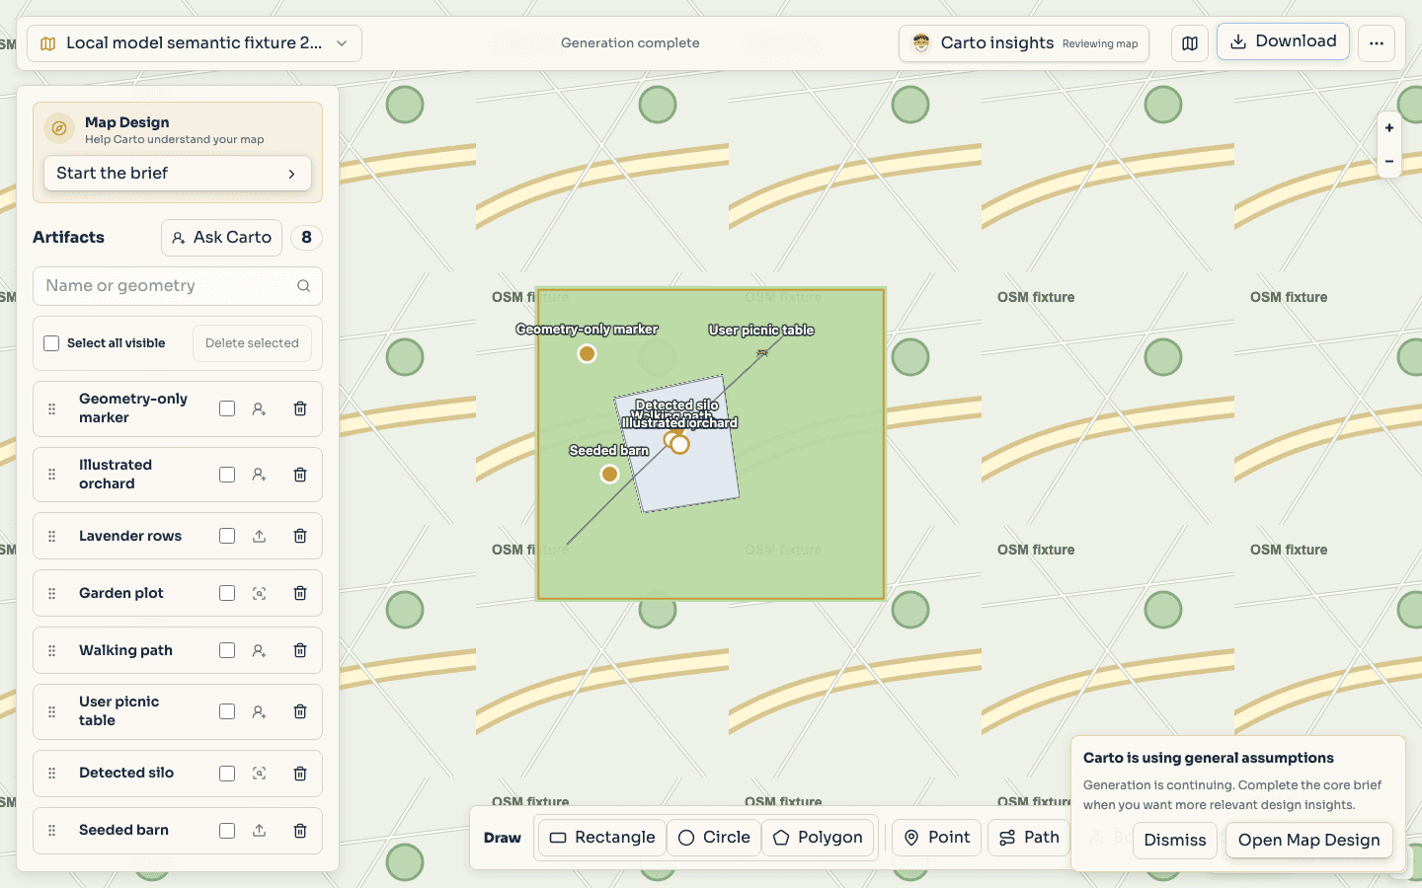The height and width of the screenshot is (888, 1422).
Task: Select the Detected silo checkbox
Action: (x=227, y=774)
